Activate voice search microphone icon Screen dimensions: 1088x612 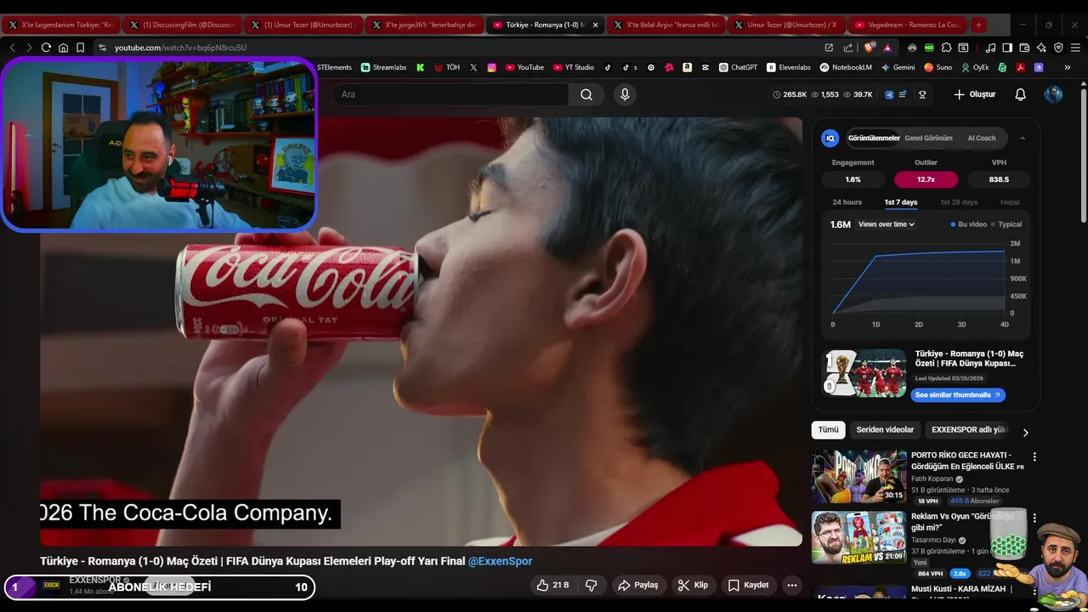625,94
